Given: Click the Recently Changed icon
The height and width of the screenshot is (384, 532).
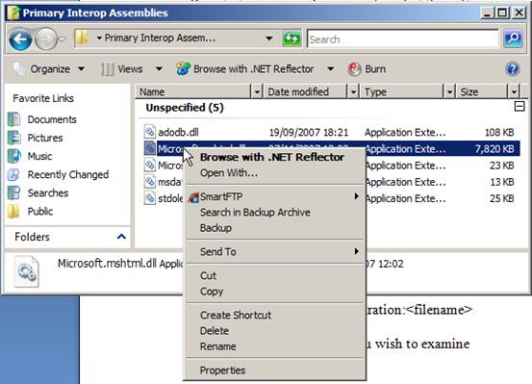Looking at the screenshot, I should [x=13, y=174].
